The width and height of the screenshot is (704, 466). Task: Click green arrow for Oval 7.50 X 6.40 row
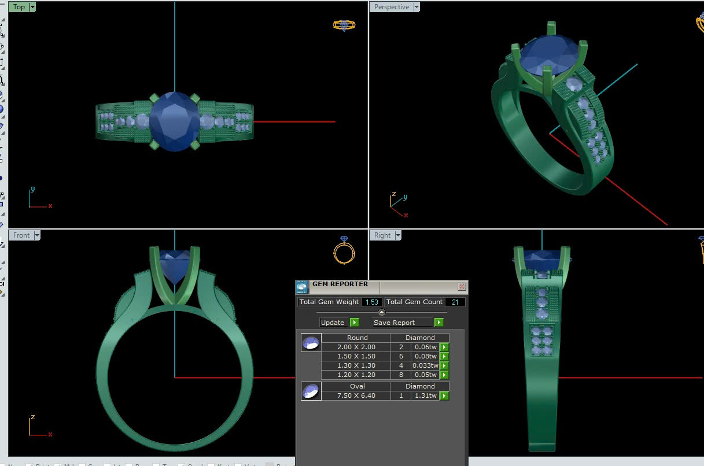tap(444, 396)
